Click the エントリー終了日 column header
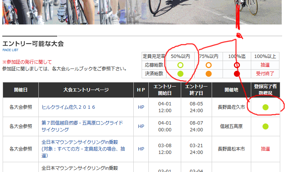 [x=196, y=90]
